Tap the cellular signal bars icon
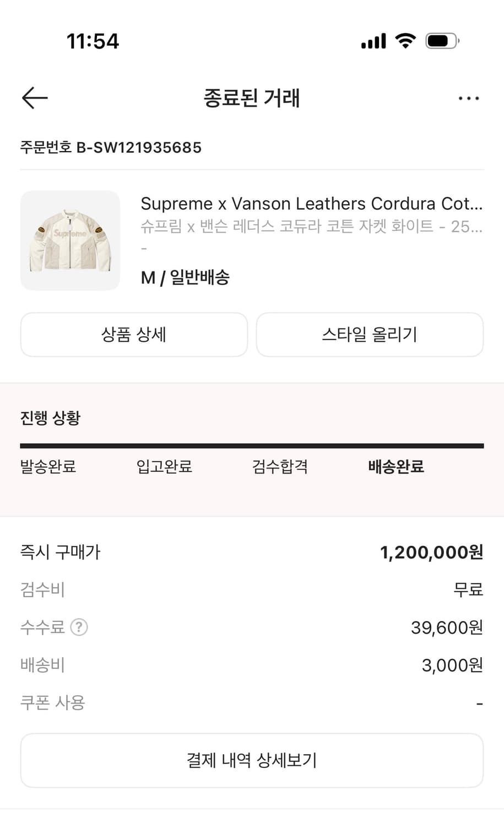The height and width of the screenshot is (827, 504). [373, 41]
